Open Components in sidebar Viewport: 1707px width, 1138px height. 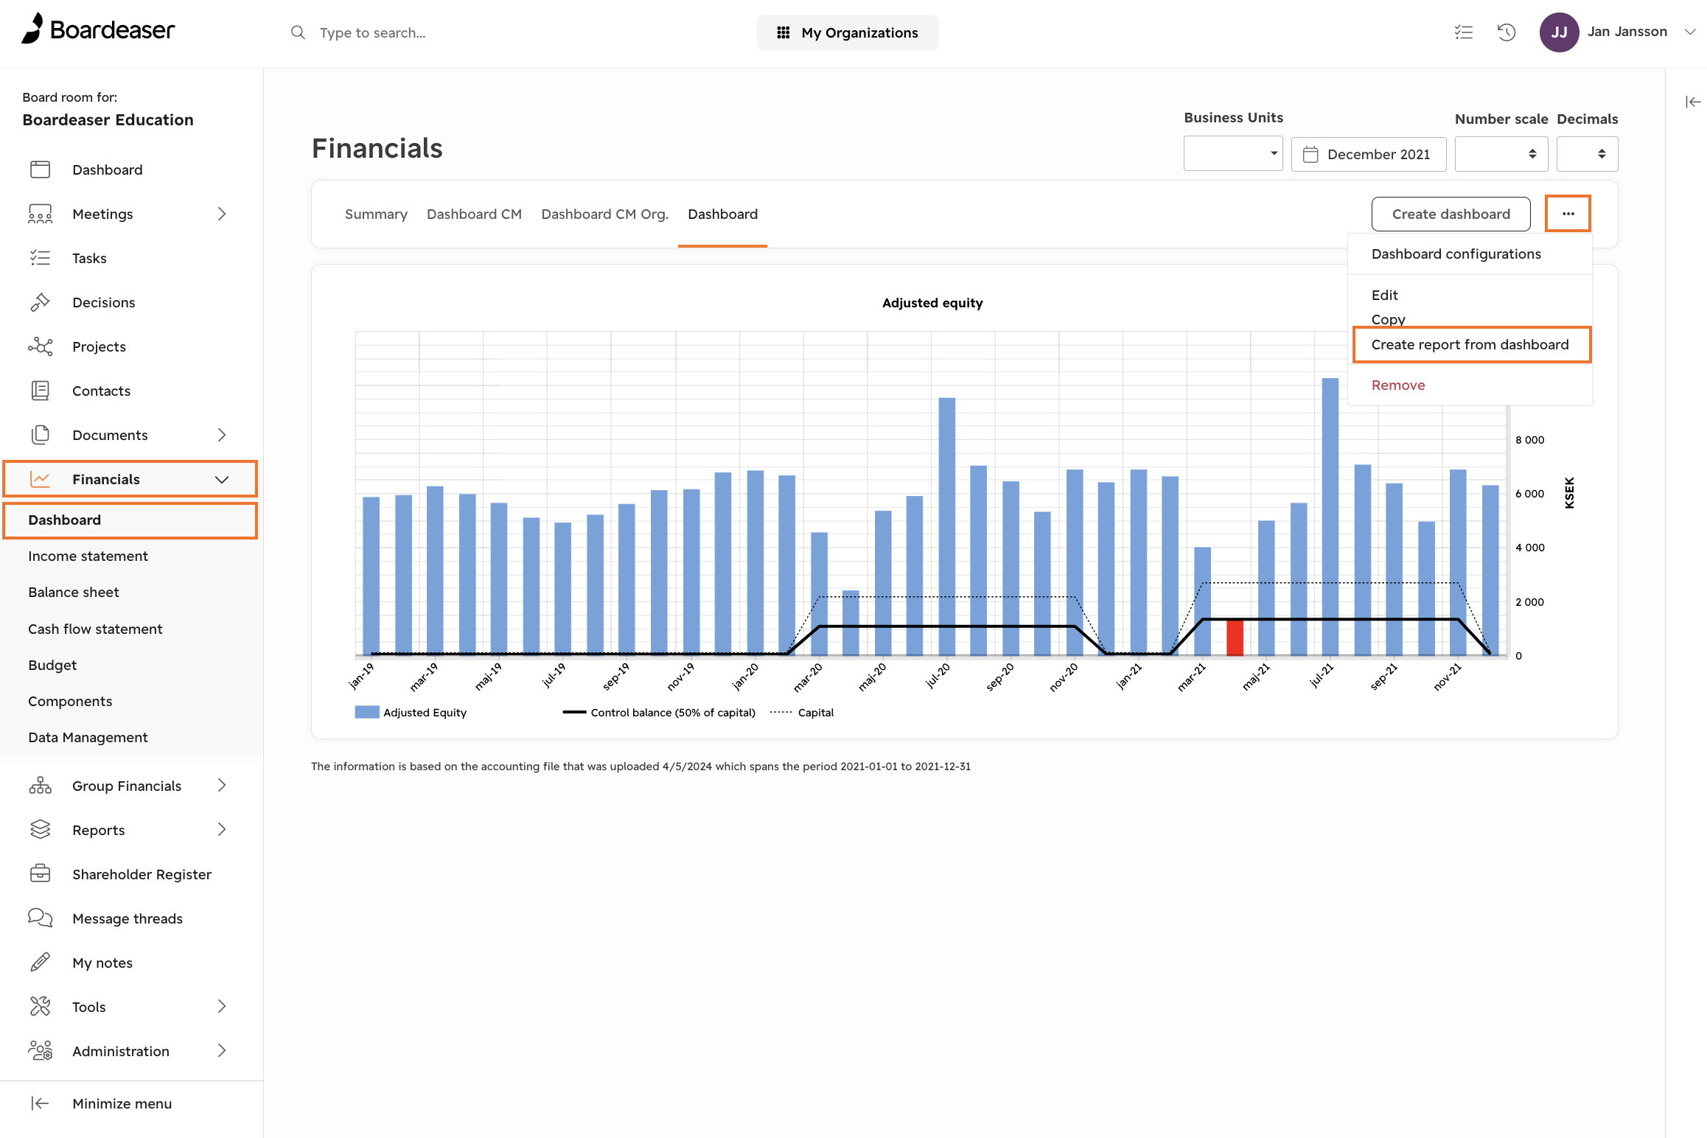pos(70,701)
